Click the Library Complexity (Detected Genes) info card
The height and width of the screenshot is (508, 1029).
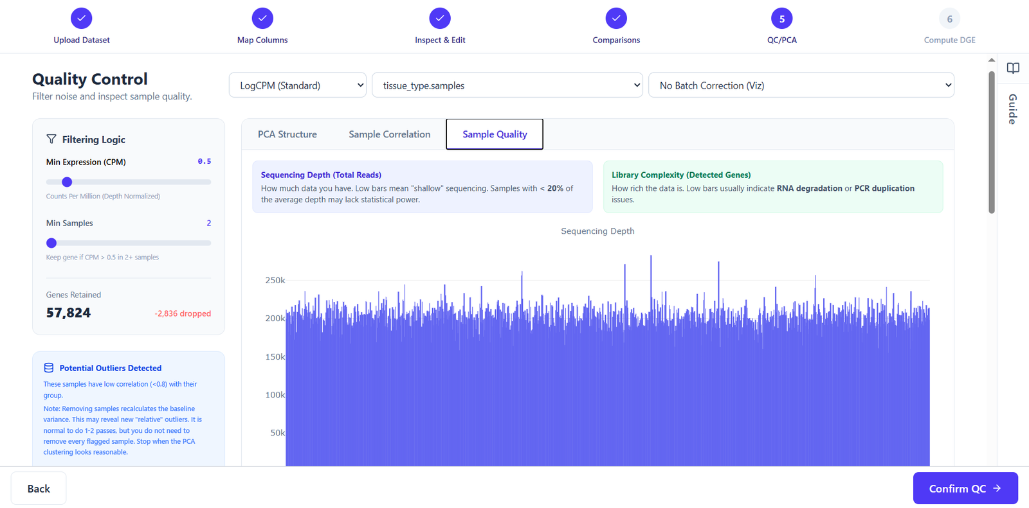[773, 187]
